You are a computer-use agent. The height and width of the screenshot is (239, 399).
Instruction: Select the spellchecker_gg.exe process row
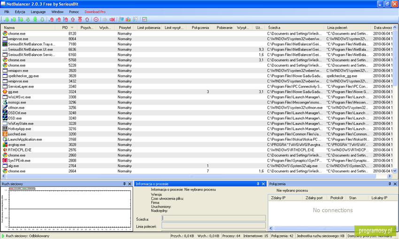(197, 76)
